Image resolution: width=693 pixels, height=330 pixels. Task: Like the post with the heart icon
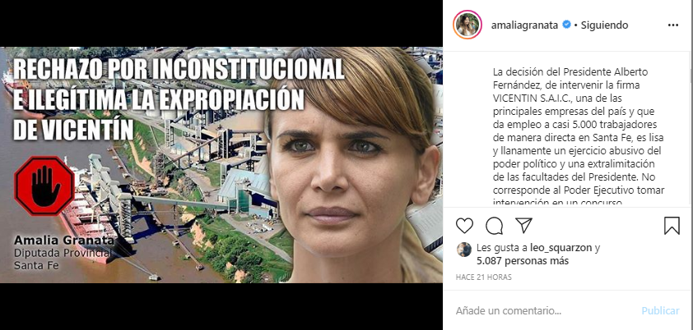point(464,226)
